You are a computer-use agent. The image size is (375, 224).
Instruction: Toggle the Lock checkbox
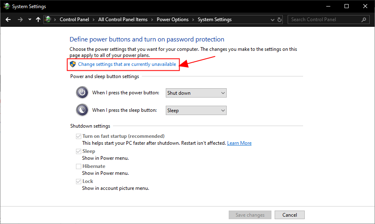tap(78, 181)
